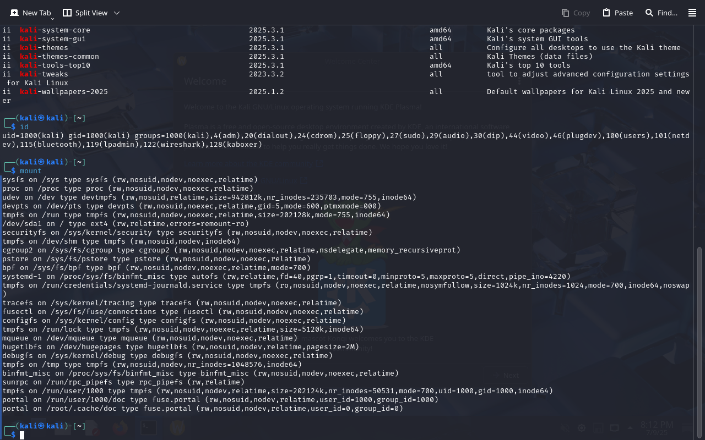This screenshot has width=705, height=440.
Task: Click the 'kali-wallpapers-2025' package name
Action: tap(64, 92)
